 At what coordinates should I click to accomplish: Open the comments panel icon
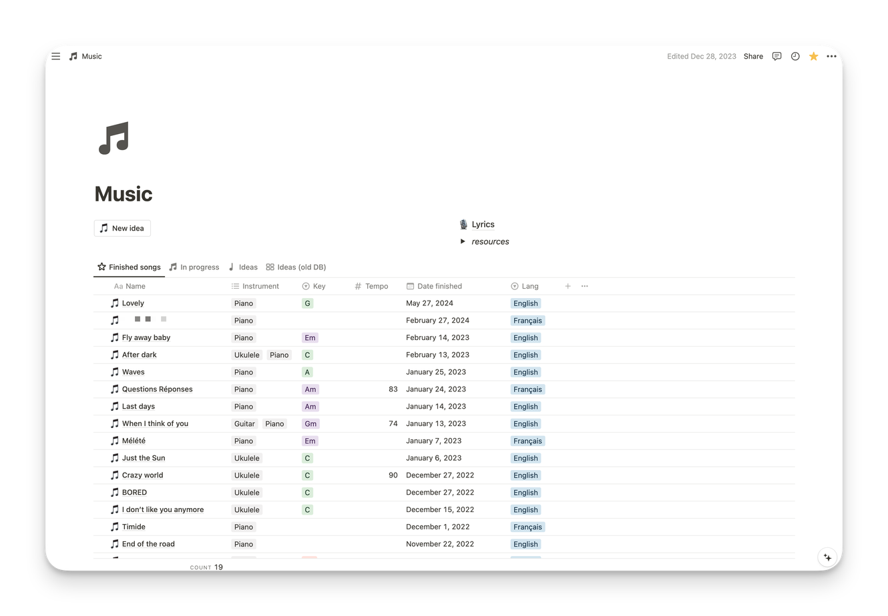(776, 57)
